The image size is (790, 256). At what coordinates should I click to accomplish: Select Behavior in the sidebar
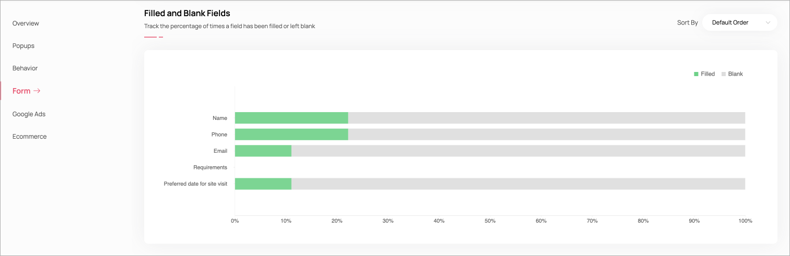25,68
